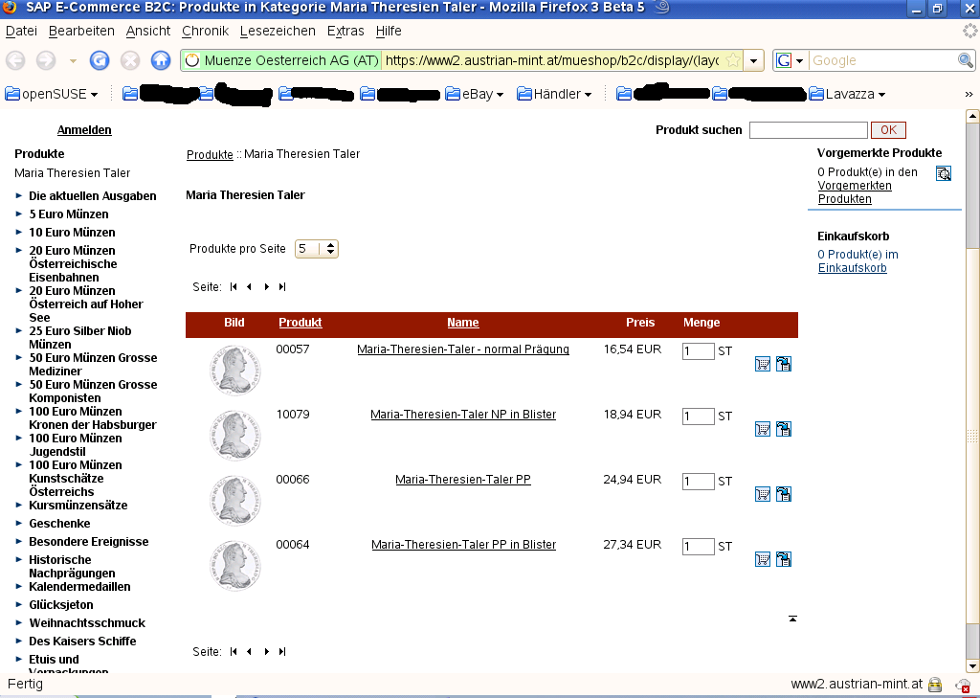This screenshot has width=980, height=698.
Task: Click the coin thumbnail for item 10079
Action: 235,436
